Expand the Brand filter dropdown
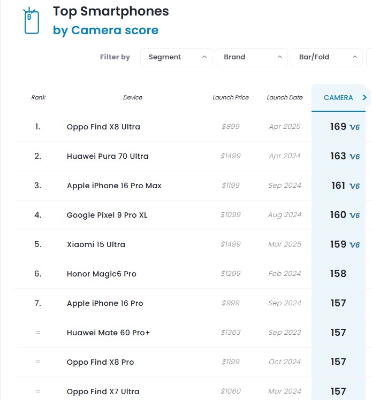Screen dimensions: 372x400 (251, 57)
